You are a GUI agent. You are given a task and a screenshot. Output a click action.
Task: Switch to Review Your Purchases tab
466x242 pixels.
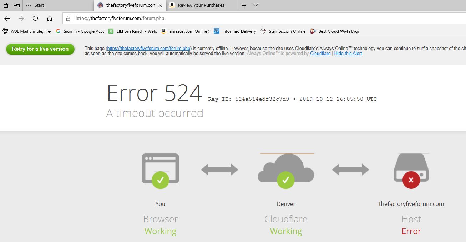coord(202,5)
